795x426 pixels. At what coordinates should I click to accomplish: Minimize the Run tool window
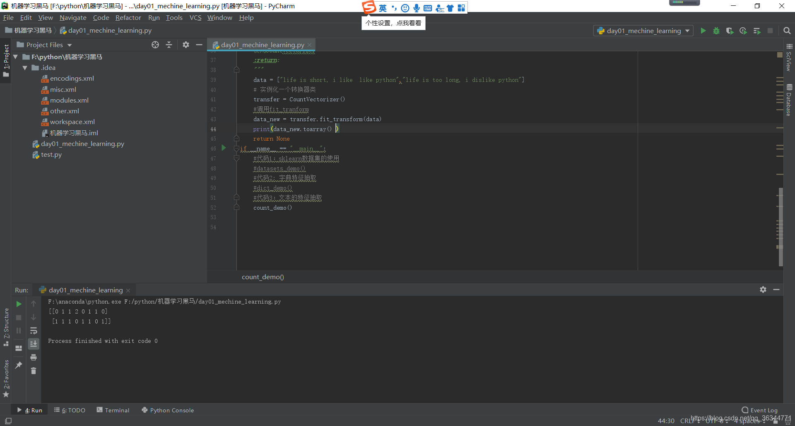[776, 290]
